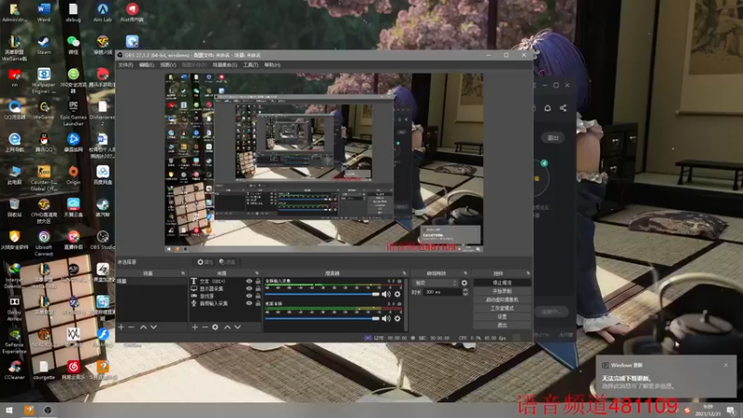
Task: Open 文件(F) menu
Action: [125, 65]
